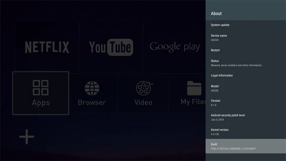
Task: Choose the Restart option
Action: 246,50
